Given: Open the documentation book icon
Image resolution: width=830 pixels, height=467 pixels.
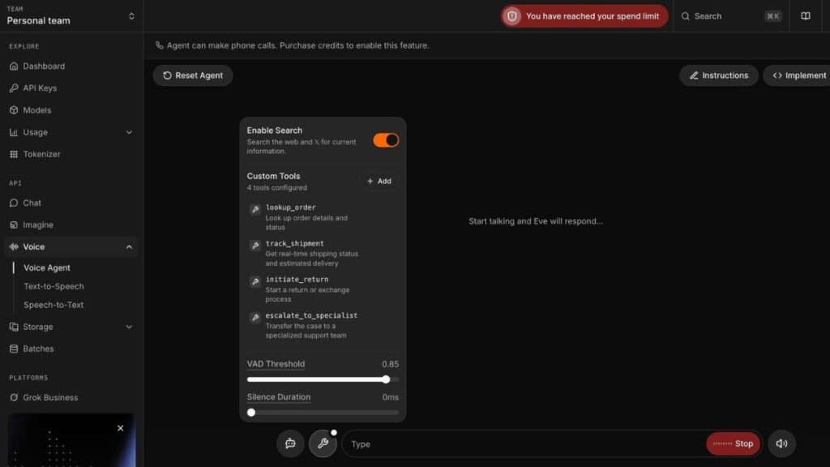Looking at the screenshot, I should (x=805, y=16).
